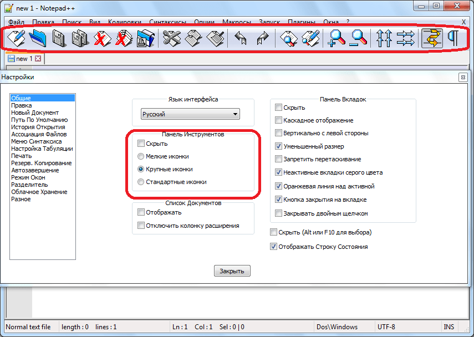Select Новый Документ in the settings list
Screen dimensions: 474x337
[34, 113]
